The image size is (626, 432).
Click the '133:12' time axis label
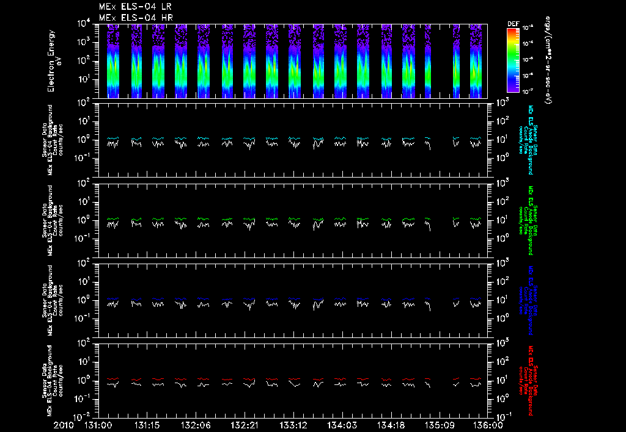click(293, 425)
